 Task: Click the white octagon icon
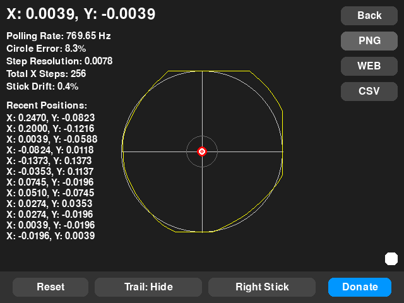(x=391, y=258)
